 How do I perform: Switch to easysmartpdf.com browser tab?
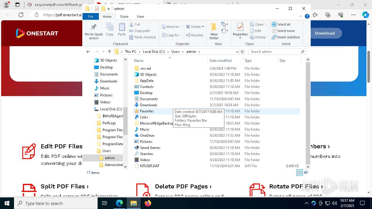point(55,5)
